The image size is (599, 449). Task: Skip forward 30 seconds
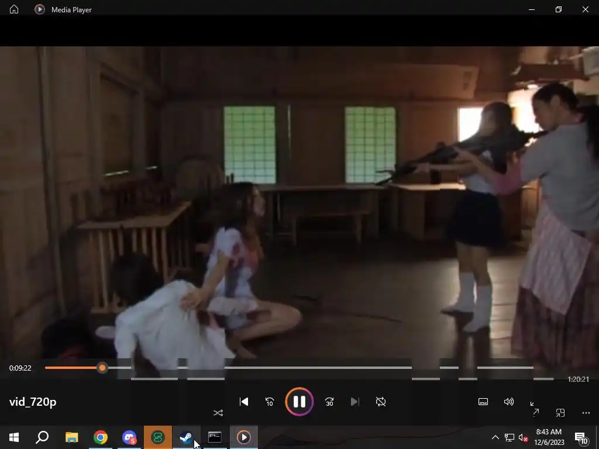click(x=329, y=402)
